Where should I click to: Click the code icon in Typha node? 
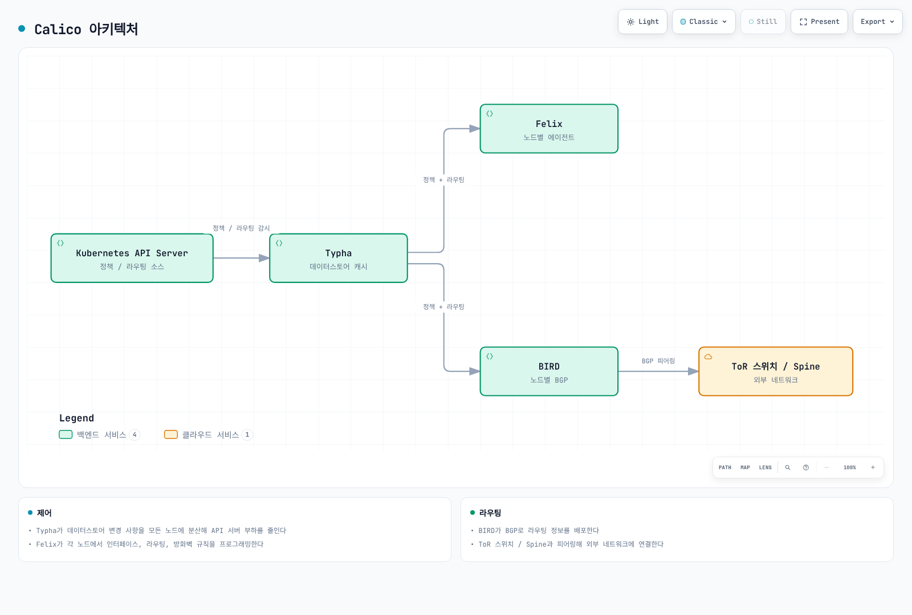point(279,243)
